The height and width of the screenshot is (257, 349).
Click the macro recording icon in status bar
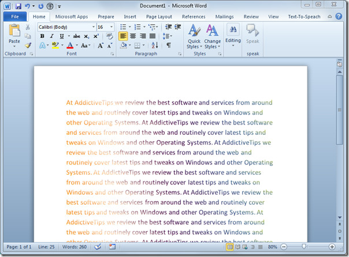click(112, 247)
